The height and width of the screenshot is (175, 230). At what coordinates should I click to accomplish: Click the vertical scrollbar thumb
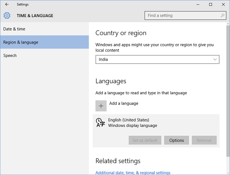click(228, 91)
